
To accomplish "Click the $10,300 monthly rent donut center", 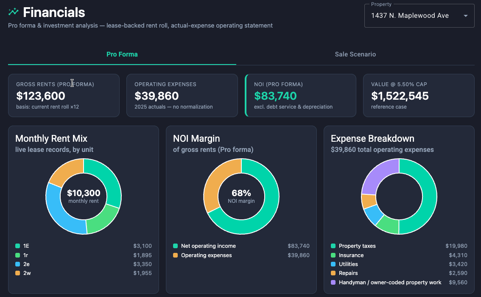I will [x=84, y=196].
